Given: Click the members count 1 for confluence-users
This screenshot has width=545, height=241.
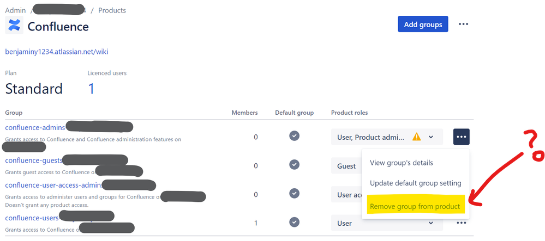Looking at the screenshot, I should coord(256,223).
